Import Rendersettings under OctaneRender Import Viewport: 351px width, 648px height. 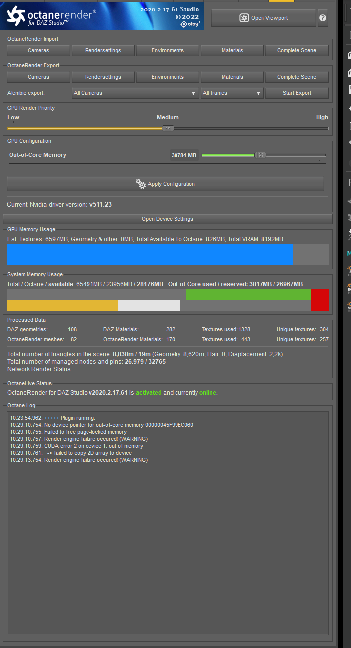click(x=103, y=50)
